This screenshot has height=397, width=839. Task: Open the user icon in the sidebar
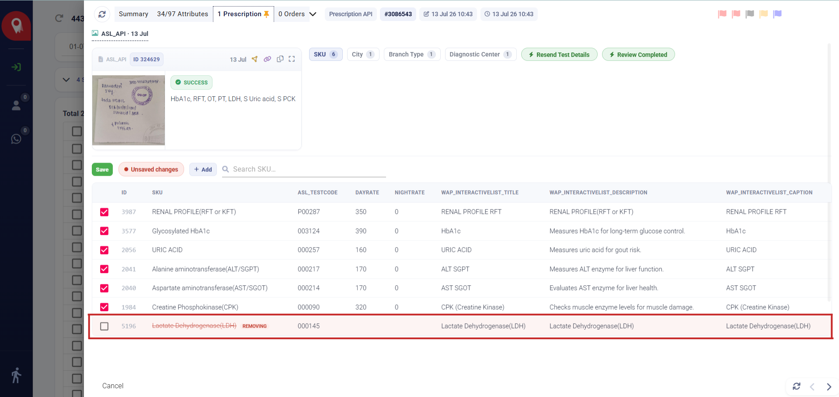tap(16, 105)
